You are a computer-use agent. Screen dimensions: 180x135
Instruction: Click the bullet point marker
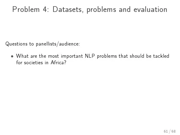(12, 56)
